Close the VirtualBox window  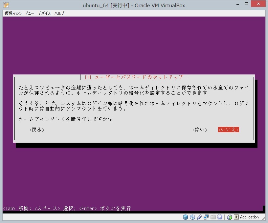tap(258, 4)
